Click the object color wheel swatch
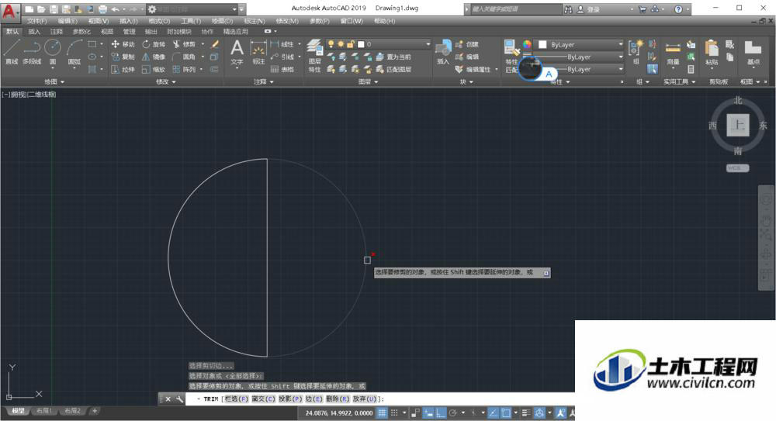Image resolution: width=776 pixels, height=421 pixels. pos(527,44)
